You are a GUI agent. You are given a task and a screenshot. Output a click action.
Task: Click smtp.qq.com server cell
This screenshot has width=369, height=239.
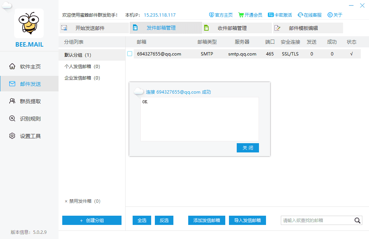[242, 54]
